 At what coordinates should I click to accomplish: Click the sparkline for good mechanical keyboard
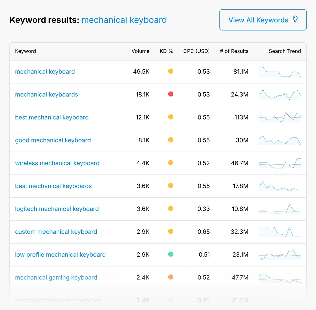280,140
